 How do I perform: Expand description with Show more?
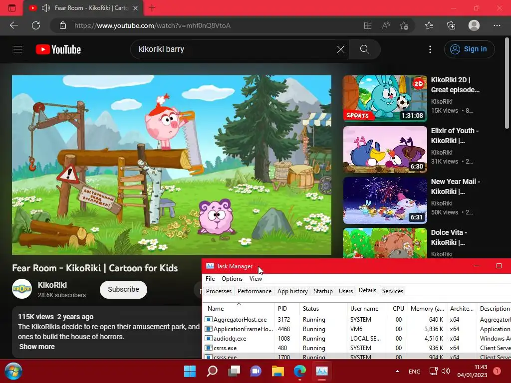tap(37, 347)
